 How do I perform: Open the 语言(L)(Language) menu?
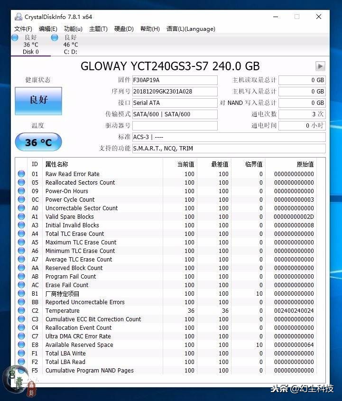pos(191,29)
